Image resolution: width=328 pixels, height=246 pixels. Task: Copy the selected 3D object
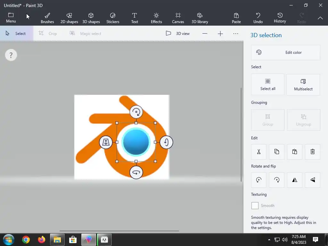tap(277, 152)
